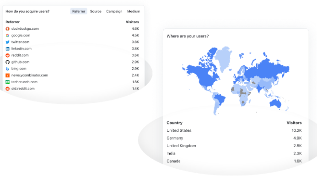Image resolution: width=317 pixels, height=176 pixels.
Task: Click Russia on the world map
Action: 267,69
